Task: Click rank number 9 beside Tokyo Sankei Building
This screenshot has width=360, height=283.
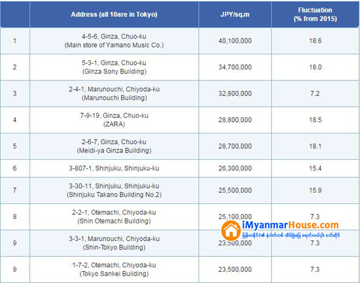Action: pyautogui.click(x=14, y=269)
